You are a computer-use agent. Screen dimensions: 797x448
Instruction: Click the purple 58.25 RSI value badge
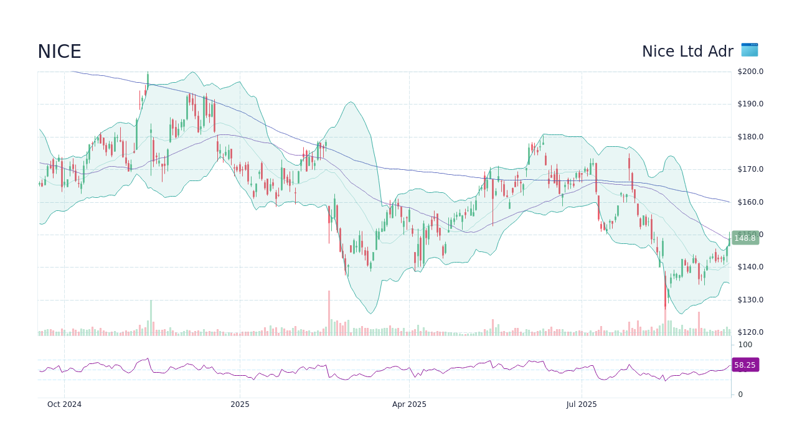pos(745,365)
